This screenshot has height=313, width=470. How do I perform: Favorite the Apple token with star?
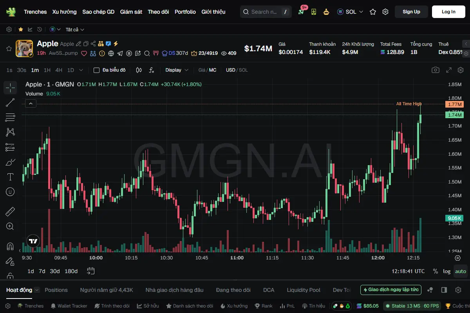tap(9, 49)
